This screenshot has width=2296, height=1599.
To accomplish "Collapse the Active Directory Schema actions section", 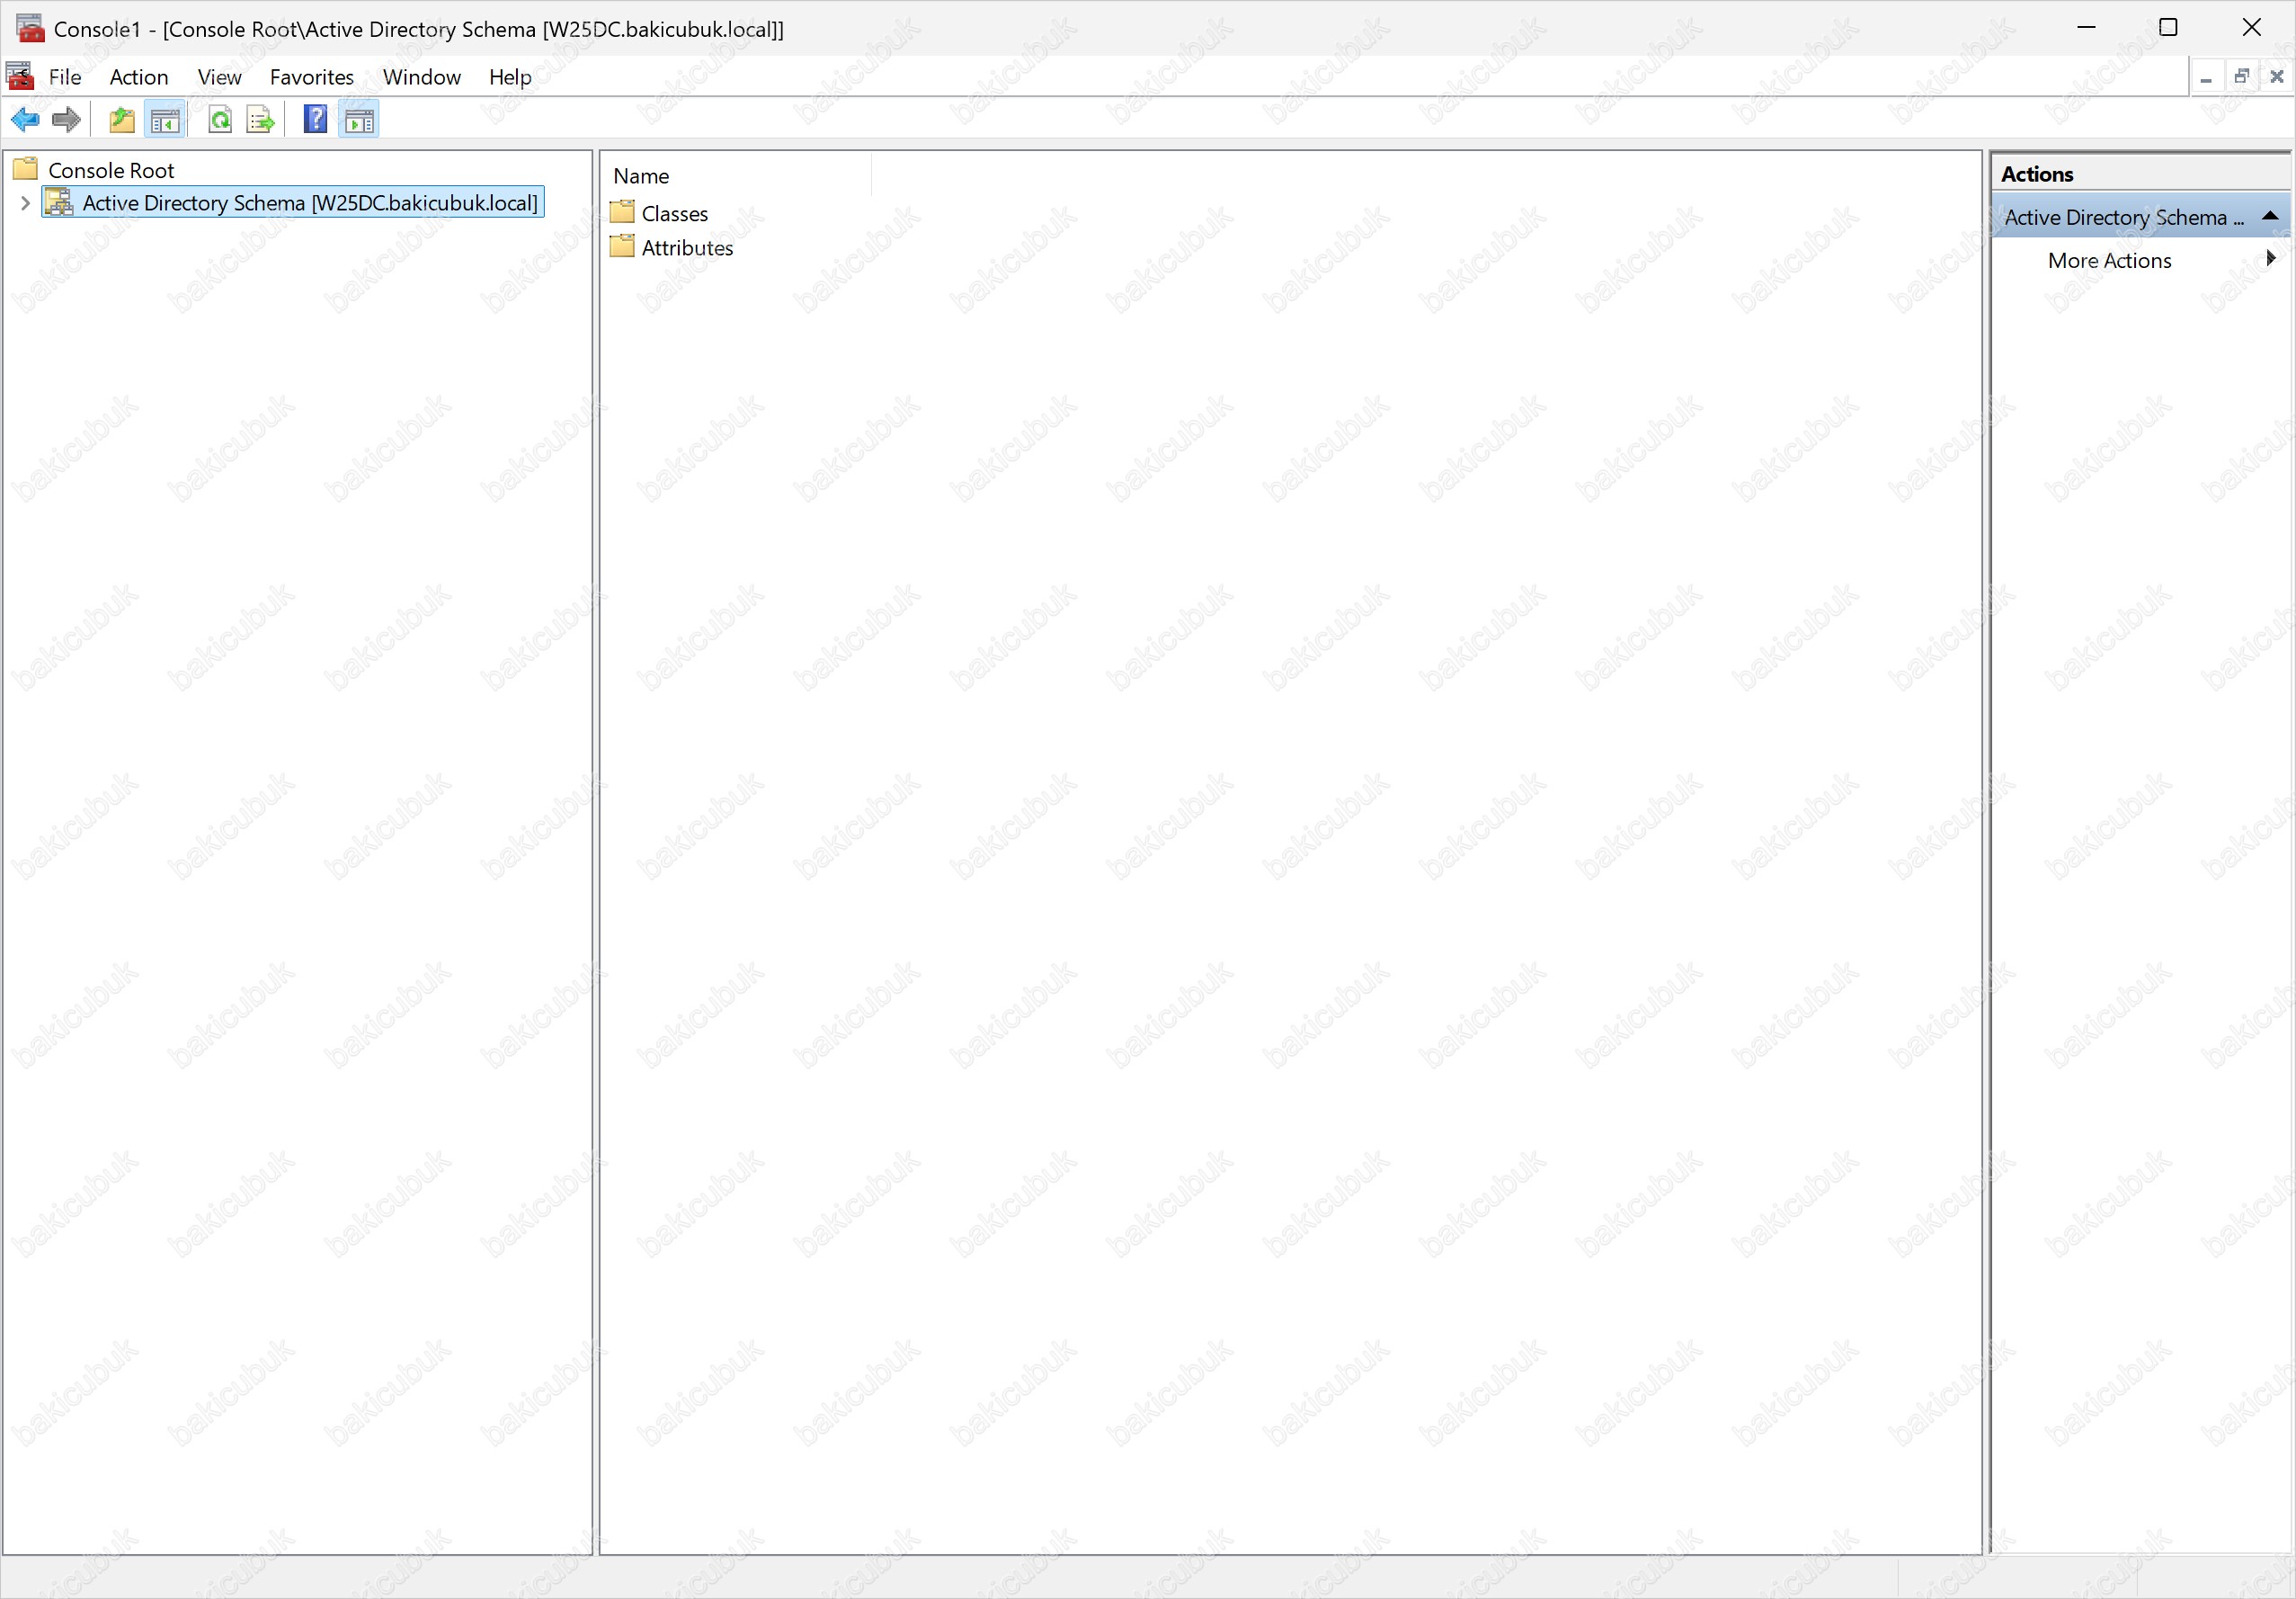I will coord(2269,216).
